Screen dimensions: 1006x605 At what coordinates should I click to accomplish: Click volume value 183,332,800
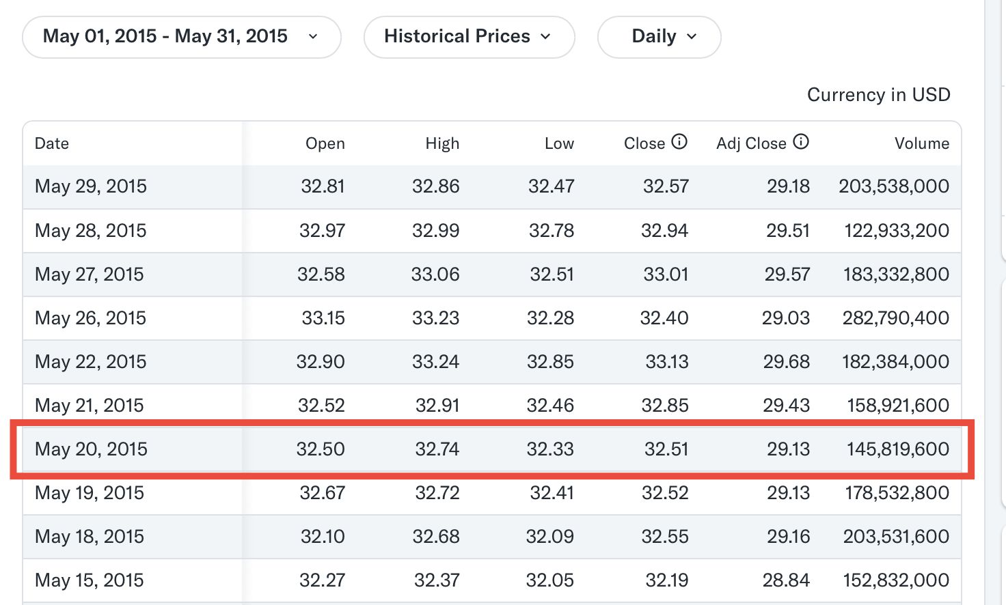[896, 275]
